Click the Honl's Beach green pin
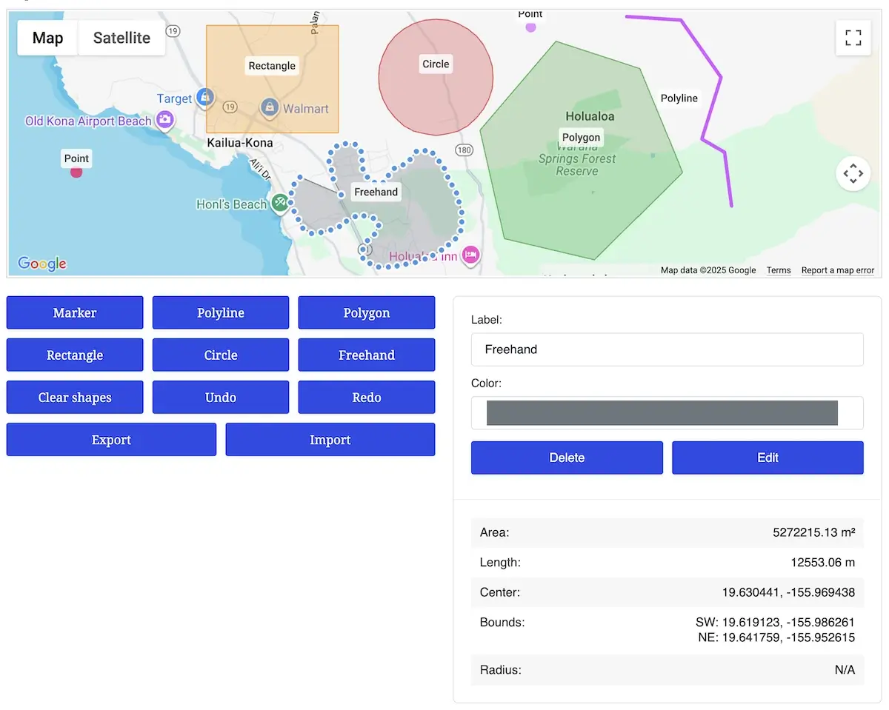Viewport: 889px width, 710px height. (279, 202)
